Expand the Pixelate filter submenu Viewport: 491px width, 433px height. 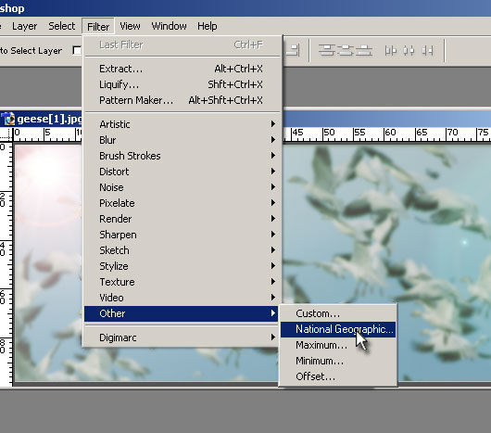[182, 203]
